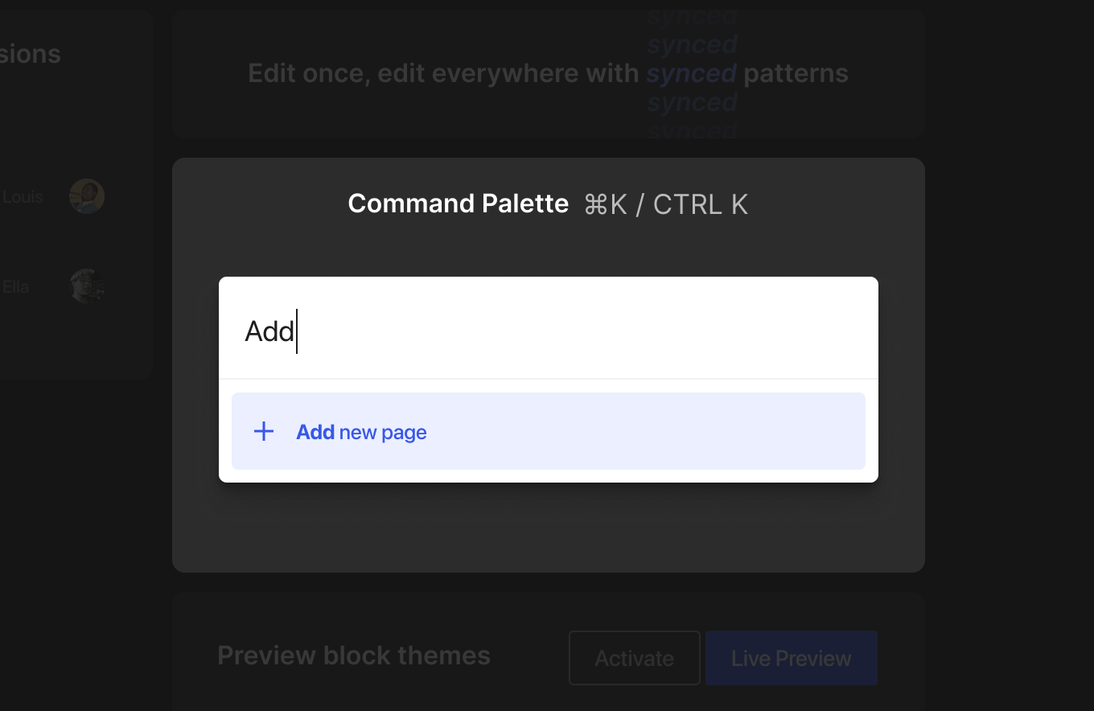Click the faded "synced" just below the highlighted one
Image resolution: width=1094 pixels, height=711 pixels.
coord(692,102)
